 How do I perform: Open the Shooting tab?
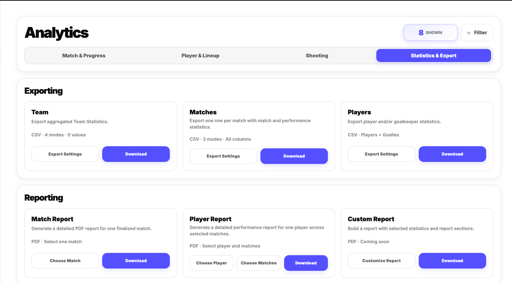click(x=317, y=56)
